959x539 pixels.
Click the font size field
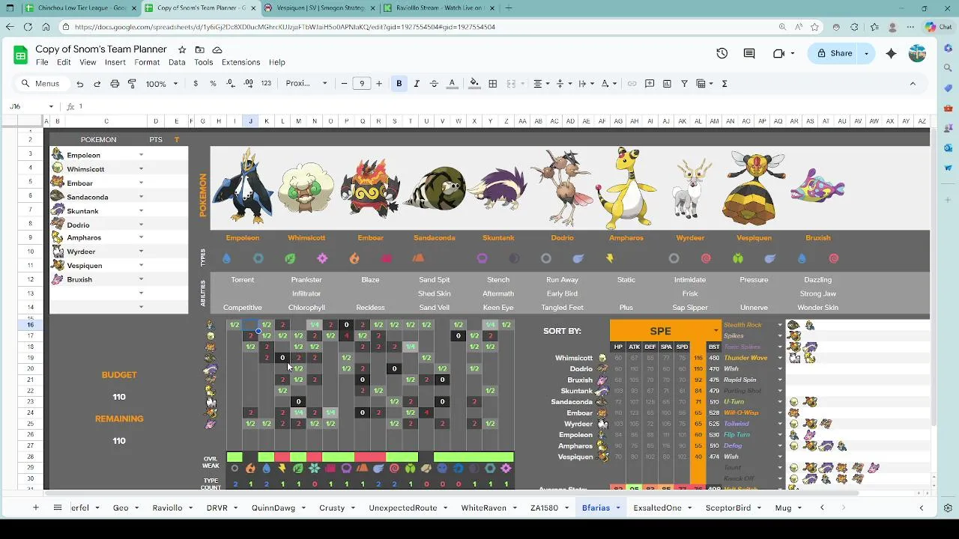coord(362,84)
